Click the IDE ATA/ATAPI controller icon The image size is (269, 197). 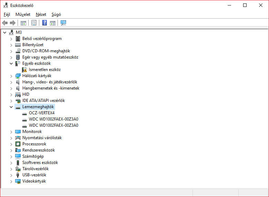coord(18,101)
